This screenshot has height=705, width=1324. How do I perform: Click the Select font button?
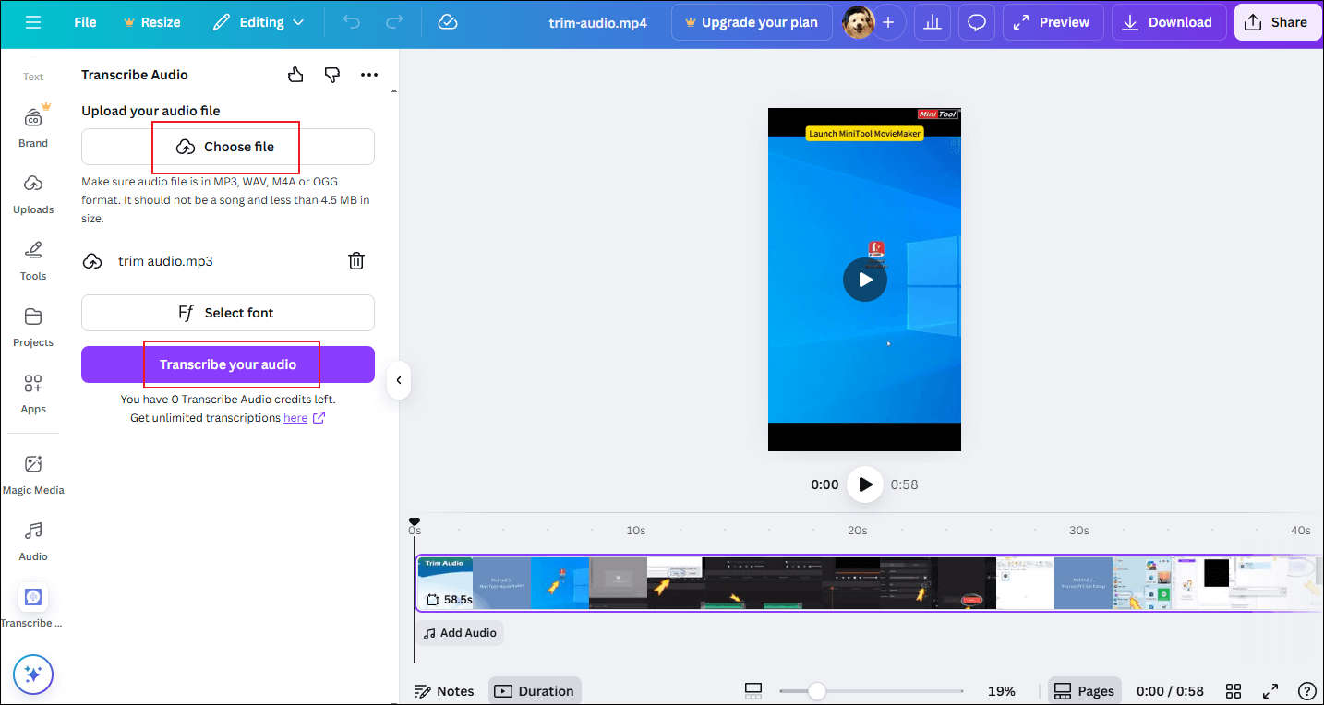click(x=228, y=313)
